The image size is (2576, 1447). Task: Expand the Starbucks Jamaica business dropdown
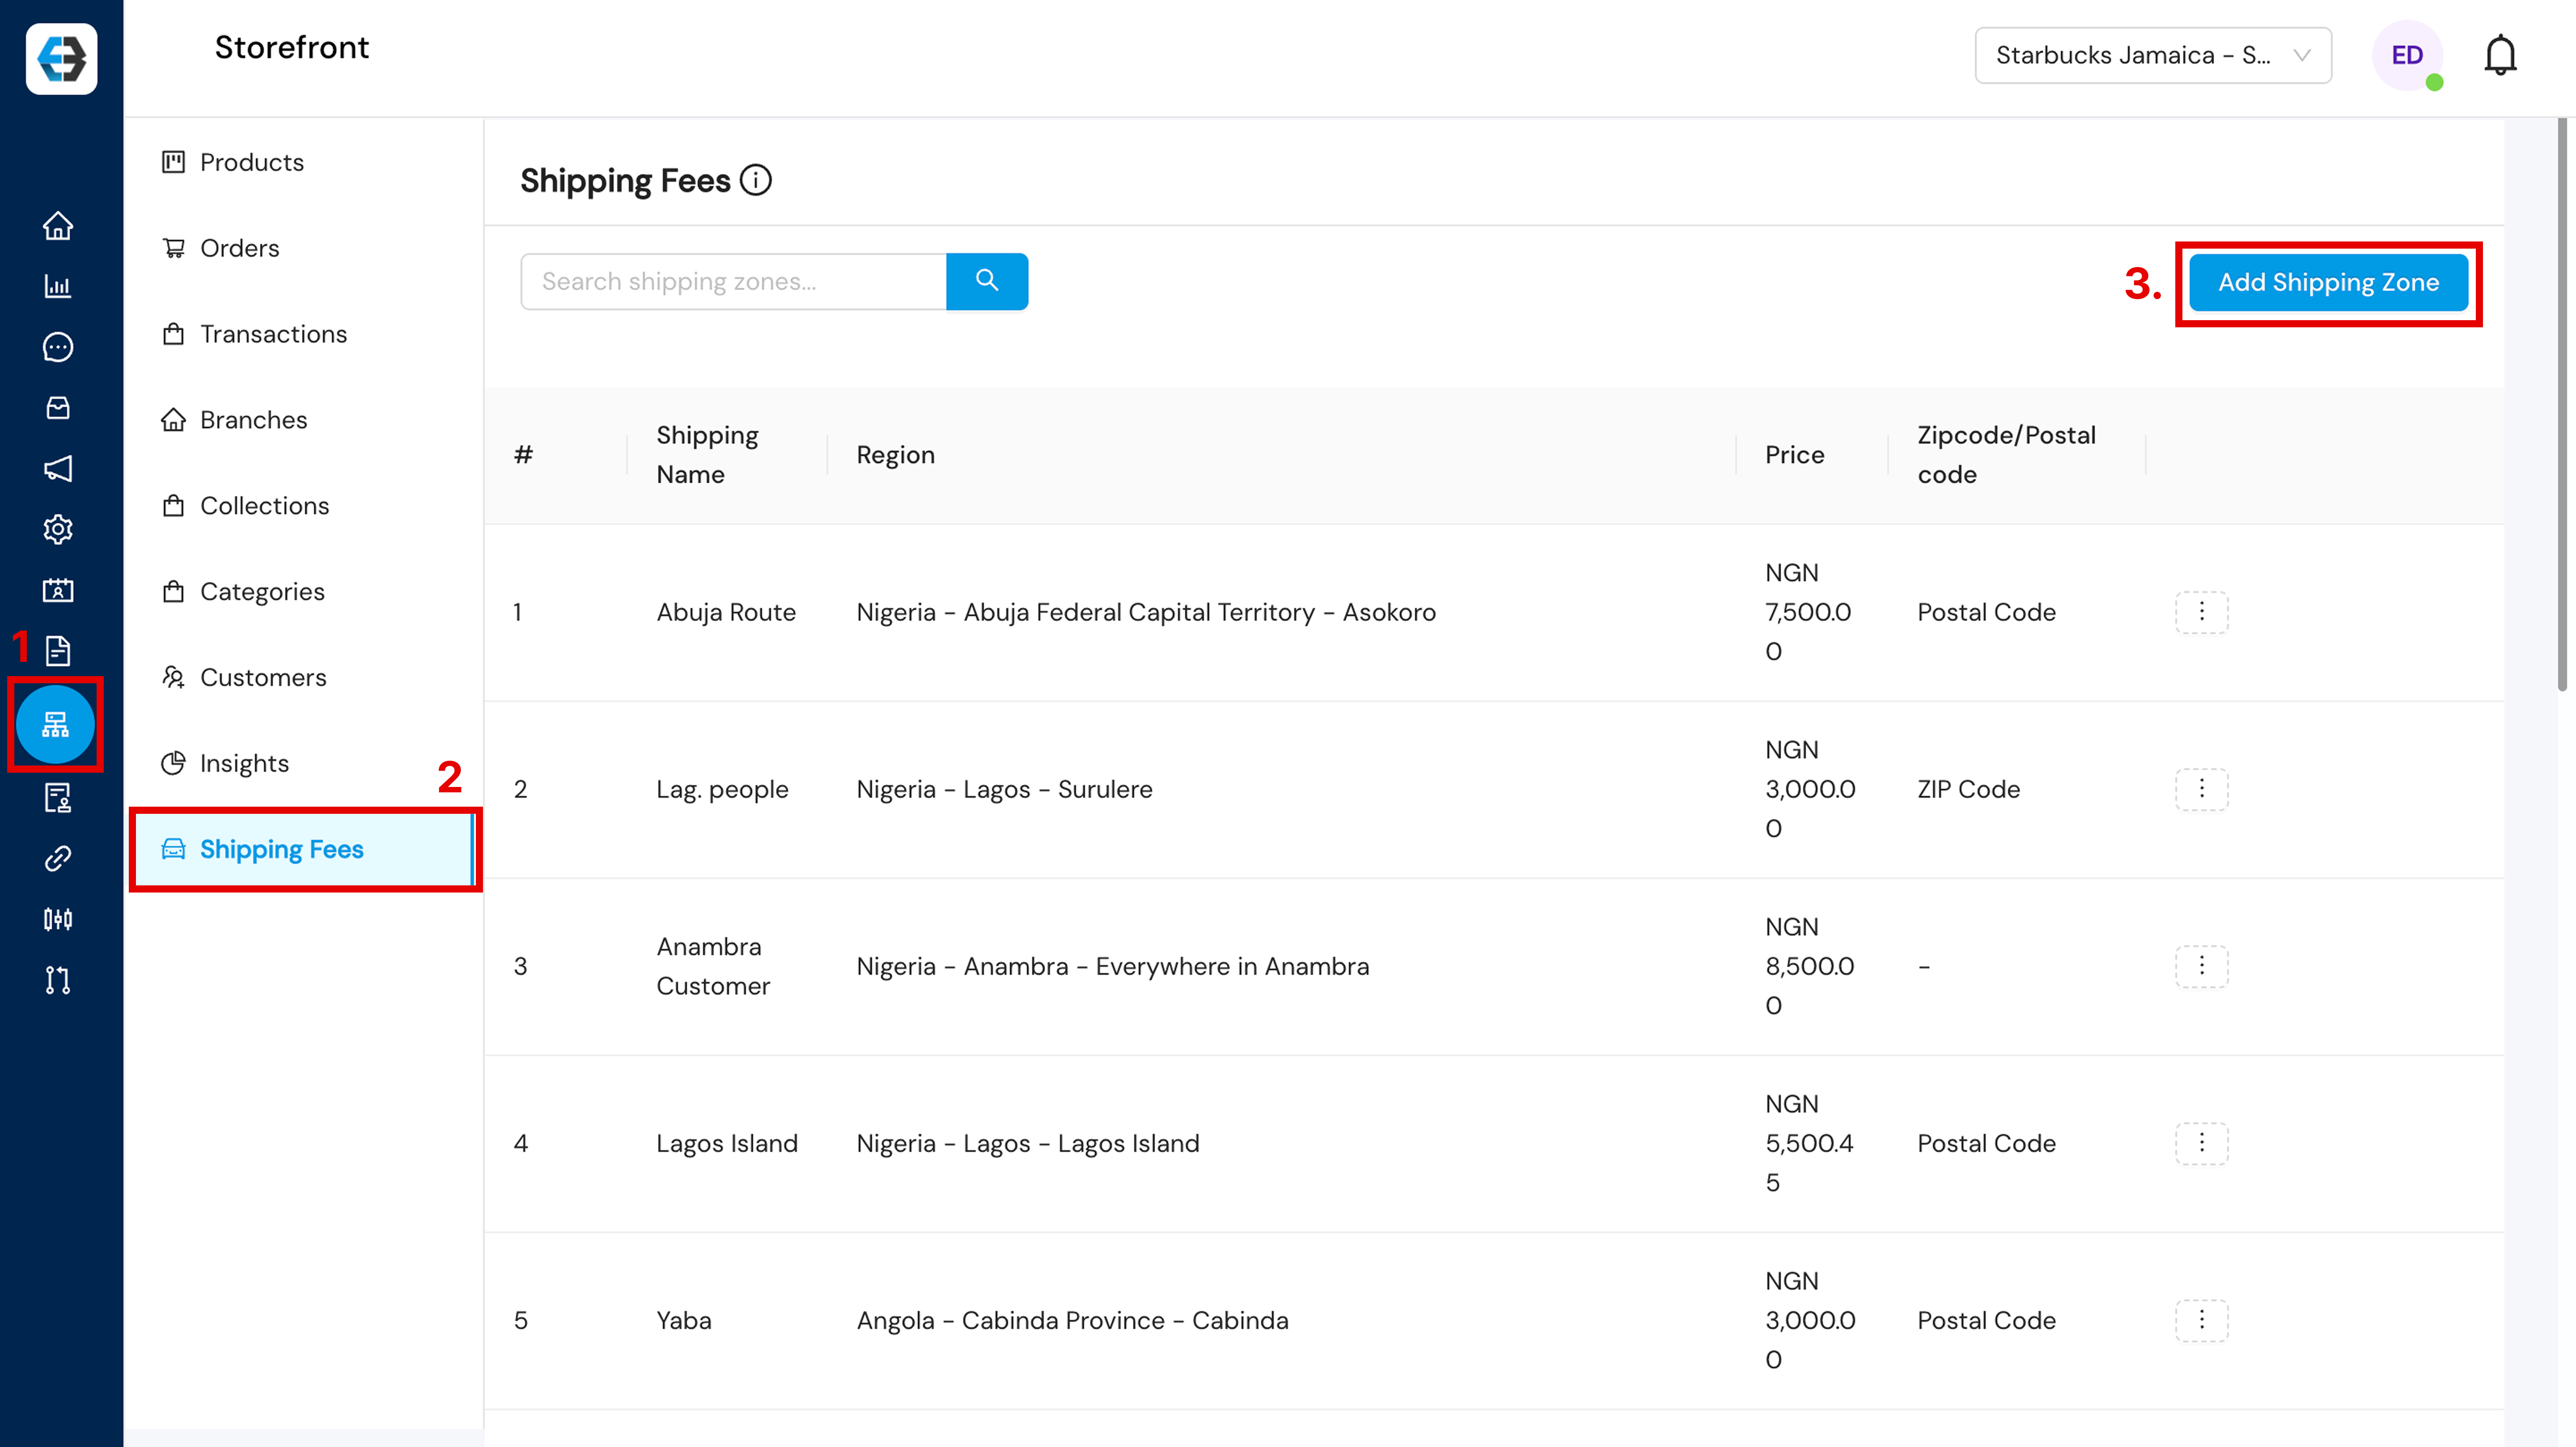(x=2152, y=55)
